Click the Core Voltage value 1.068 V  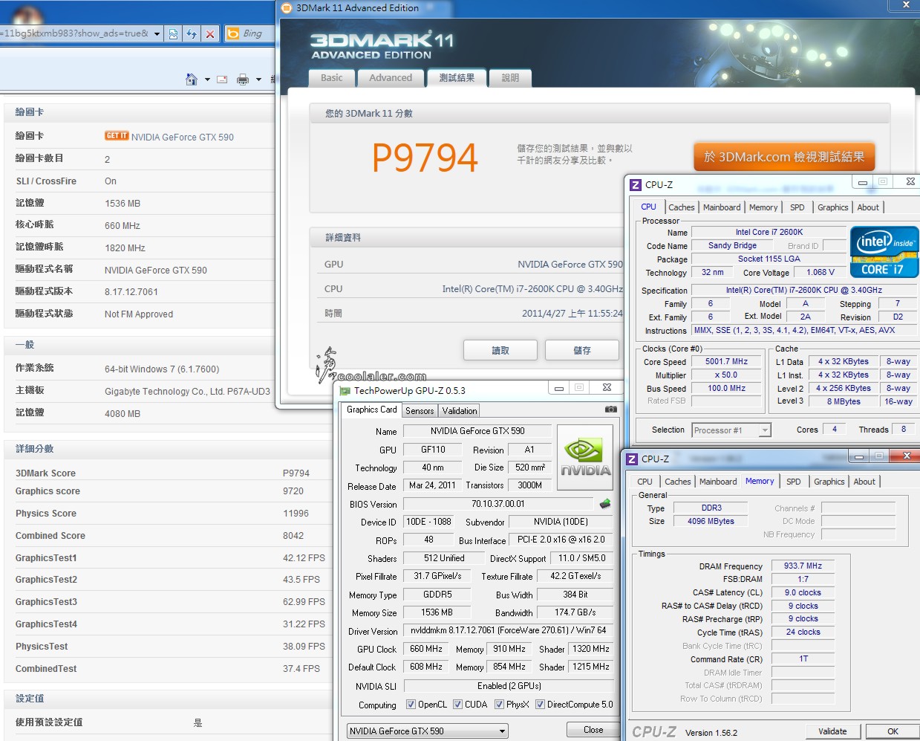pyautogui.click(x=821, y=273)
